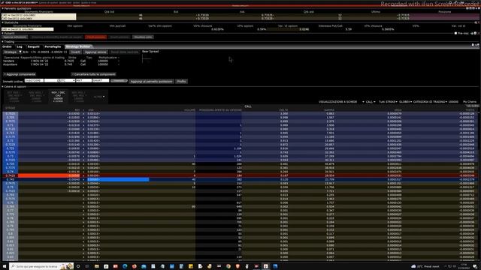The height and width of the screenshot is (270, 481).
Task: Click Cancellare tutte le componenti
Action: (x=93, y=74)
